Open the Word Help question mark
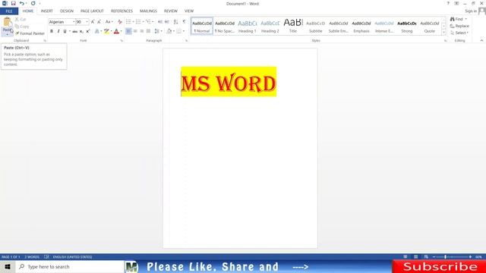 [x=448, y=3]
